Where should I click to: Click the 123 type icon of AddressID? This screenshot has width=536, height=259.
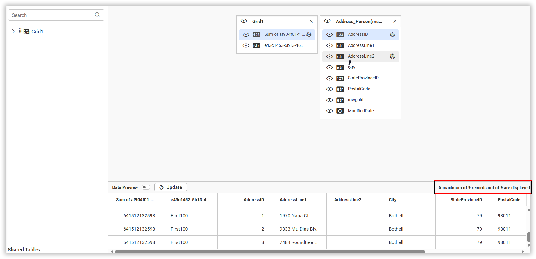(x=340, y=35)
